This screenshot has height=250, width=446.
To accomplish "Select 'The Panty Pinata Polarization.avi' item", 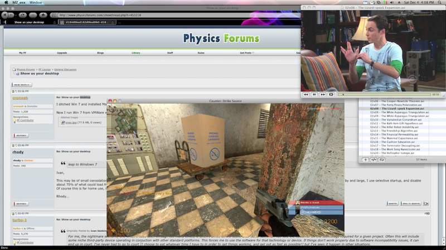I will coord(396,105).
